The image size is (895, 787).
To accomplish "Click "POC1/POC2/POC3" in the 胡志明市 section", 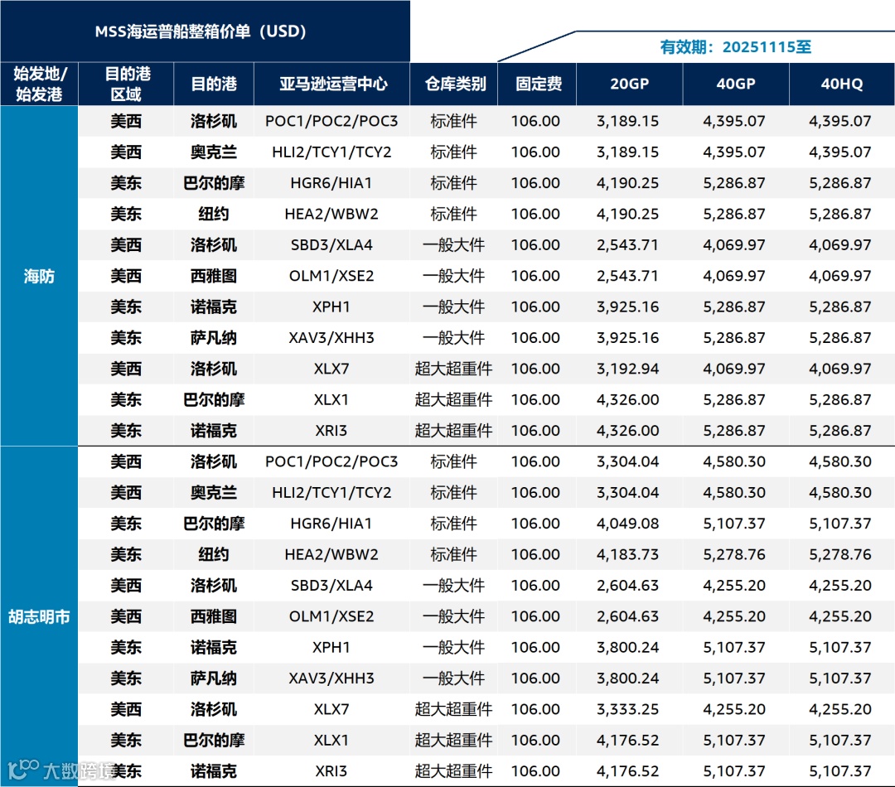I will [x=331, y=461].
